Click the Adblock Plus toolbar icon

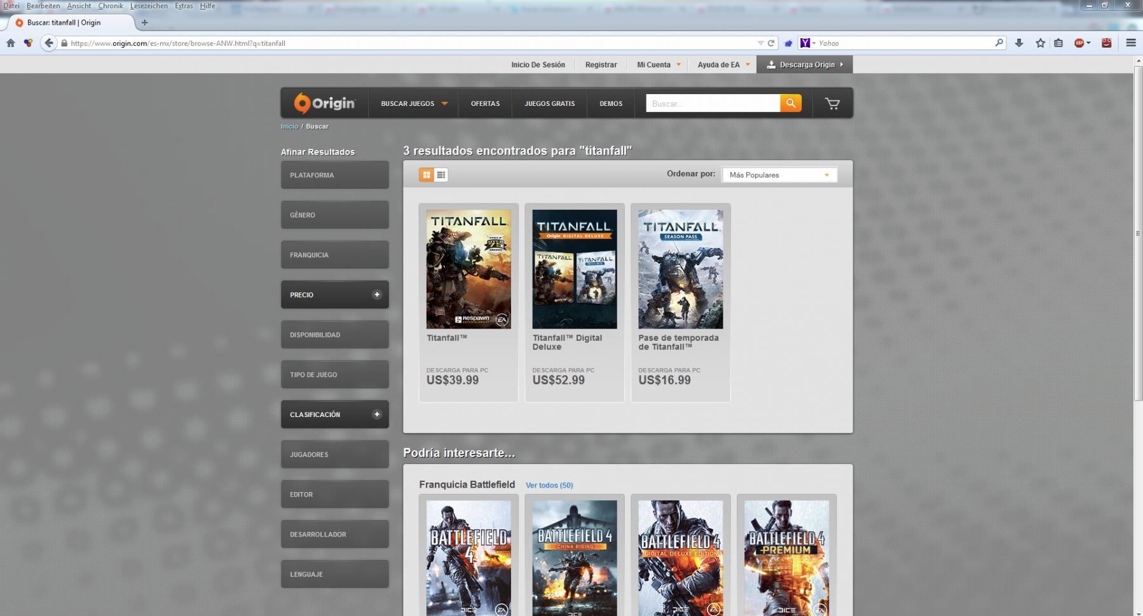[1079, 43]
